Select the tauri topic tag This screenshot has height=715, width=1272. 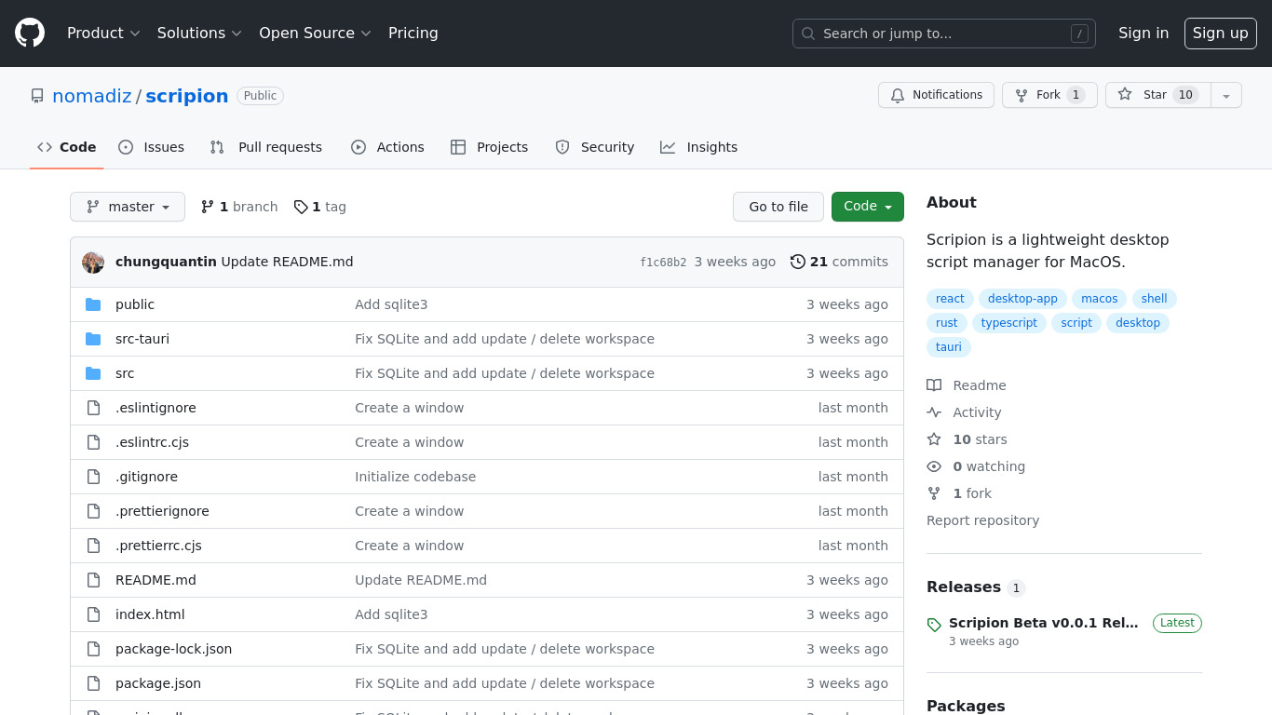949,347
